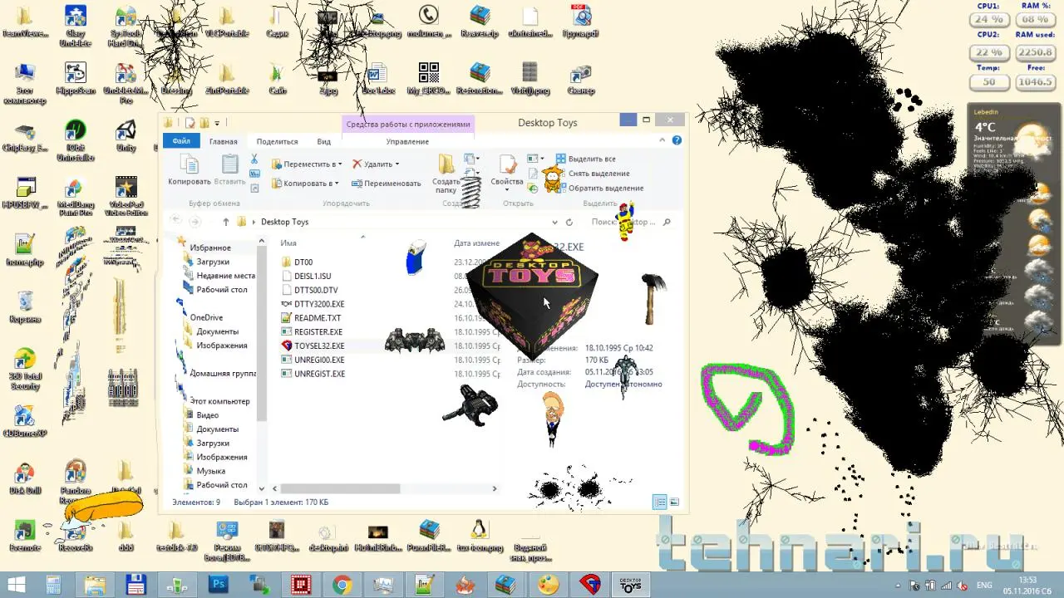The height and width of the screenshot is (598, 1064).
Task: Open the Переместить в dropdown
Action: tap(307, 164)
